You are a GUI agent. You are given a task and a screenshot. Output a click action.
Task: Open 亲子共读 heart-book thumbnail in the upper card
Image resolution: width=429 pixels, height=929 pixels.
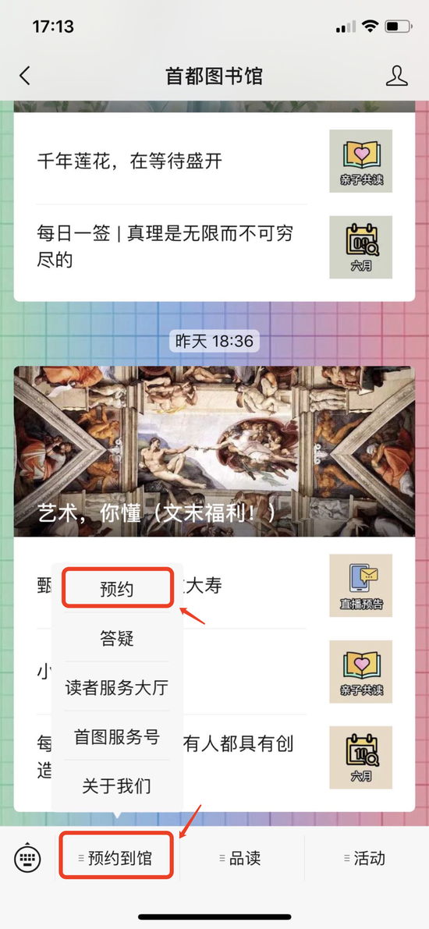[361, 161]
